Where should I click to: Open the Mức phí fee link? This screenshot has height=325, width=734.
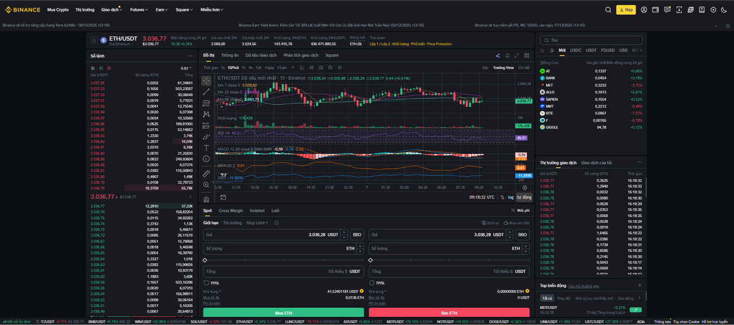521,211
